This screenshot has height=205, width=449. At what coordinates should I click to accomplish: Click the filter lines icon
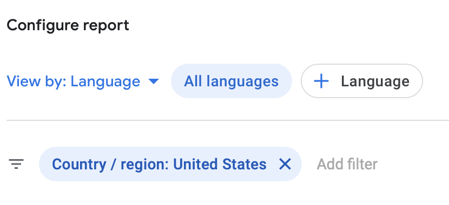coord(16,164)
